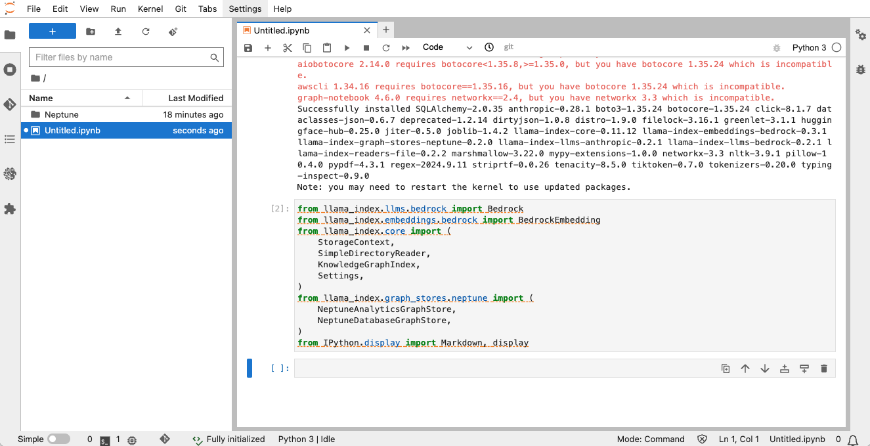Paste cells from the clipboard icon

(x=326, y=47)
